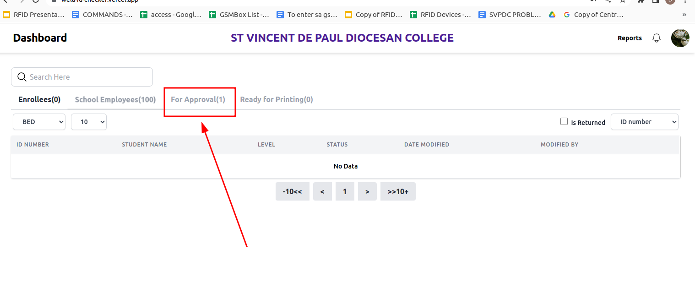
Task: Open the RFID Devices bookmark
Action: 440,15
